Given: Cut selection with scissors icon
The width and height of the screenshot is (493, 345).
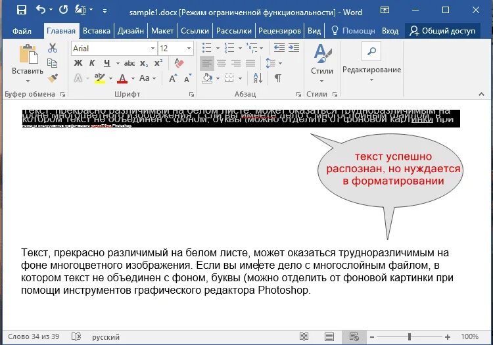Looking at the screenshot, I should (53, 48).
